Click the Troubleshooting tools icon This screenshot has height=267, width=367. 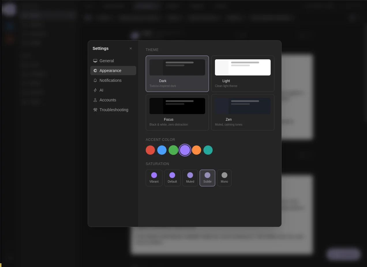95,110
